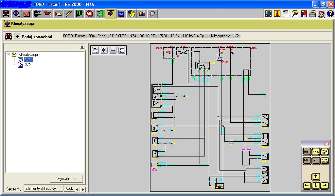The height and width of the screenshot is (196, 335).
Task: Open the stacked documents icon
Action: [286, 14]
